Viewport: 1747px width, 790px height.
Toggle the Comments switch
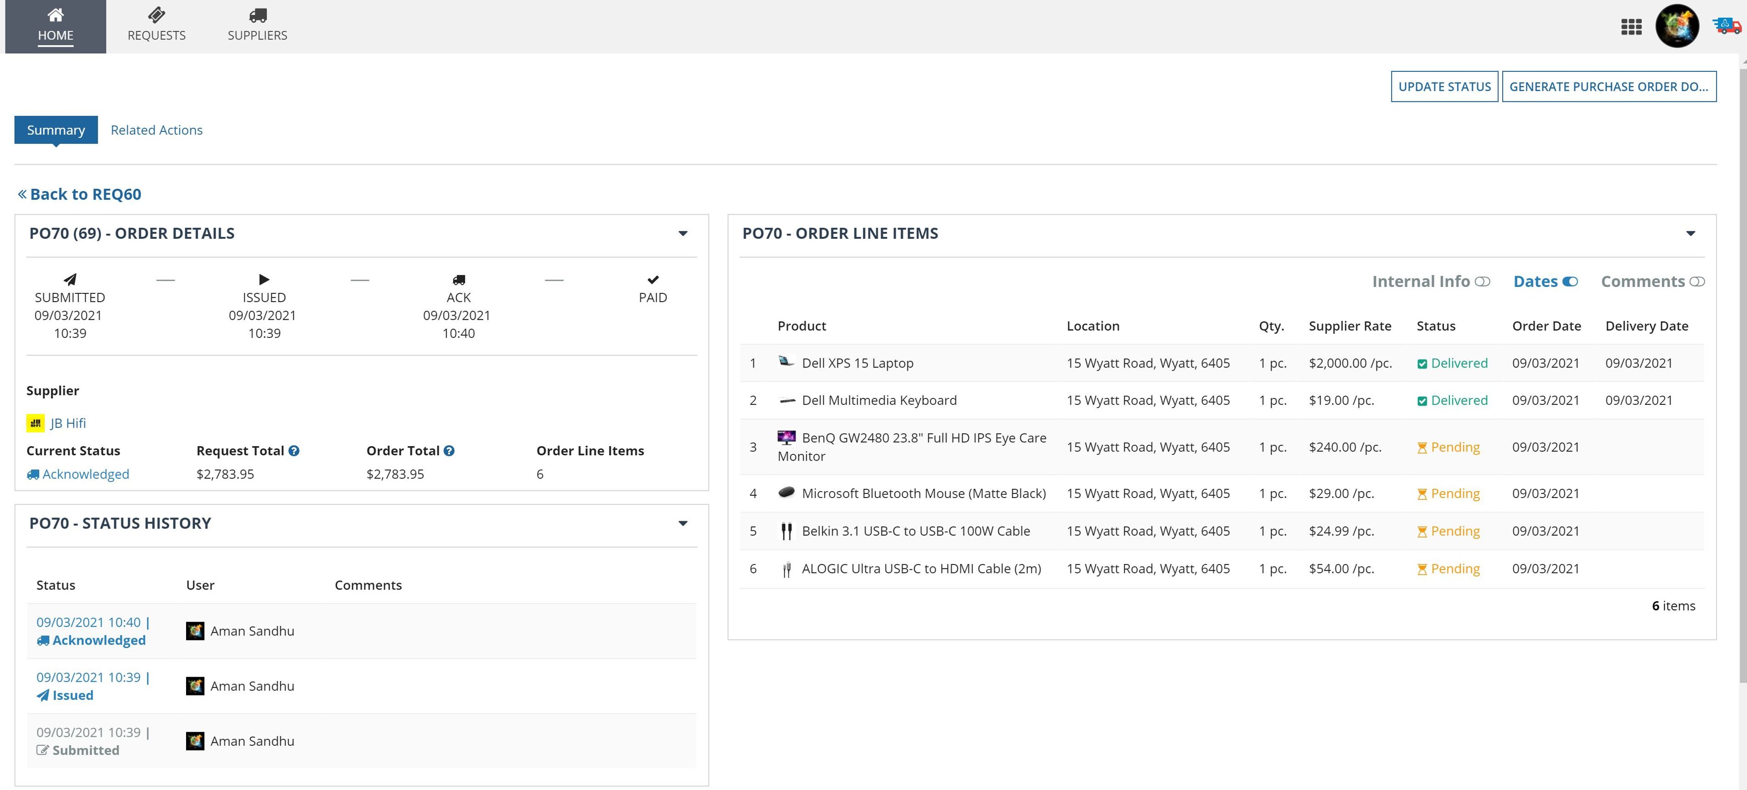(1697, 282)
